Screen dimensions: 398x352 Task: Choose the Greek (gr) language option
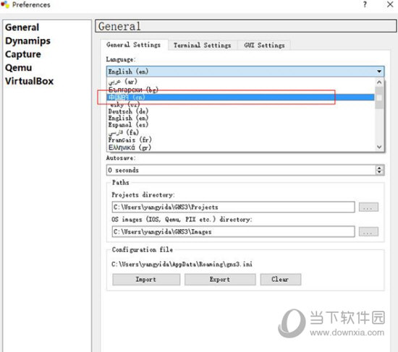[x=240, y=147]
